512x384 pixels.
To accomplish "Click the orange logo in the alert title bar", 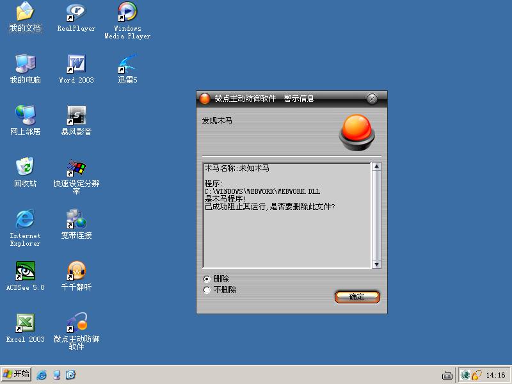I will tap(205, 99).
